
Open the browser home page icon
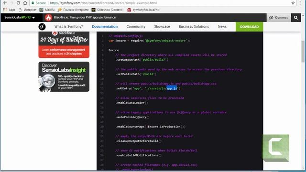(x=25, y=3)
